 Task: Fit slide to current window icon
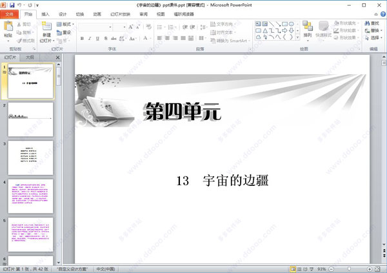(377, 269)
